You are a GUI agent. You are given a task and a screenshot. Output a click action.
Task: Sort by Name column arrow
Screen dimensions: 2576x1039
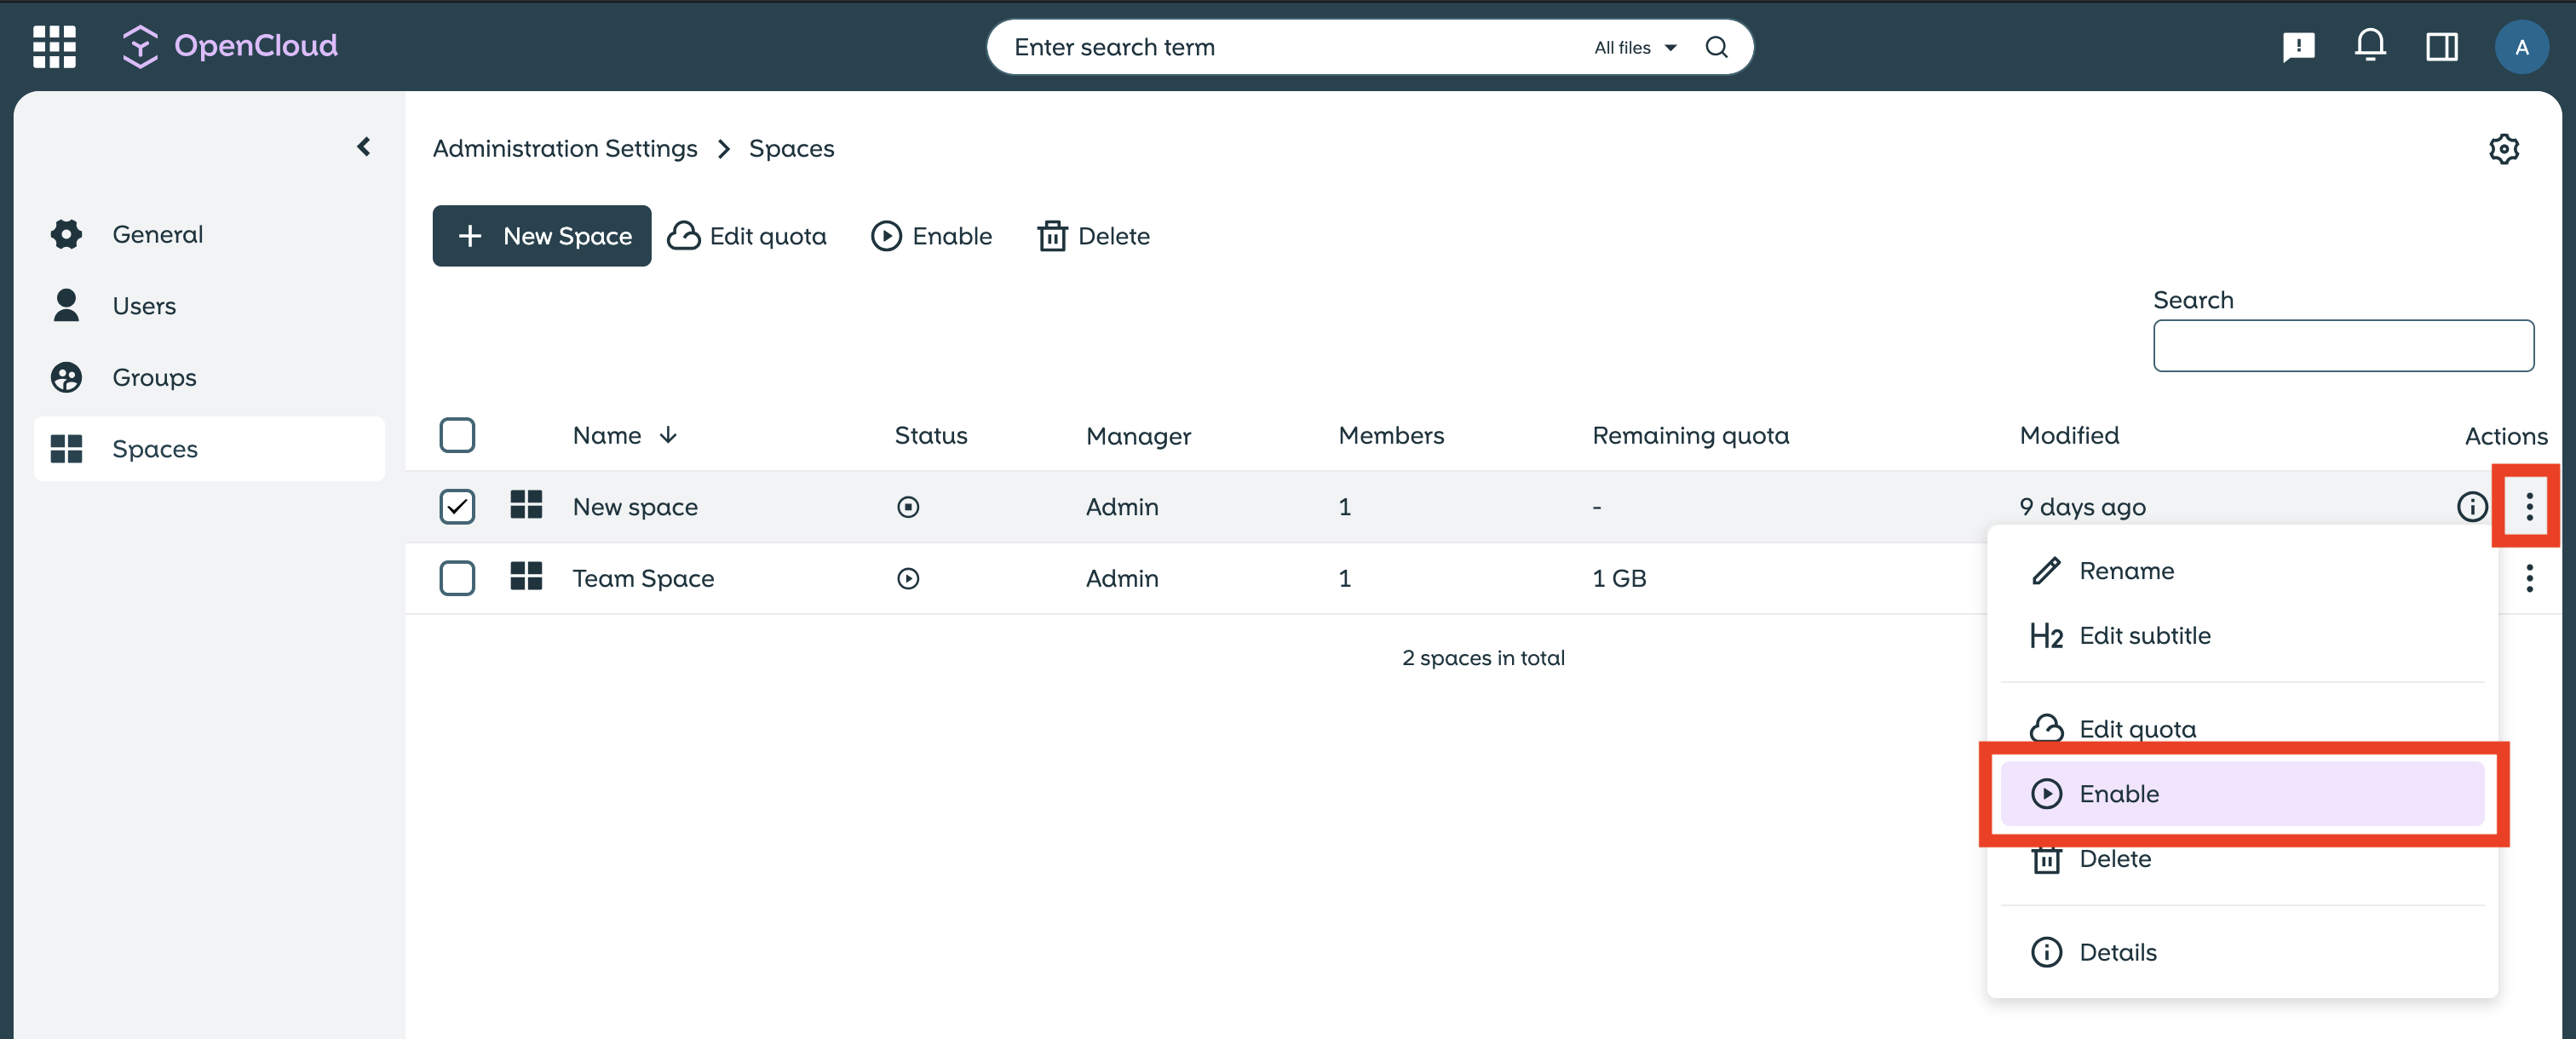[x=668, y=435]
